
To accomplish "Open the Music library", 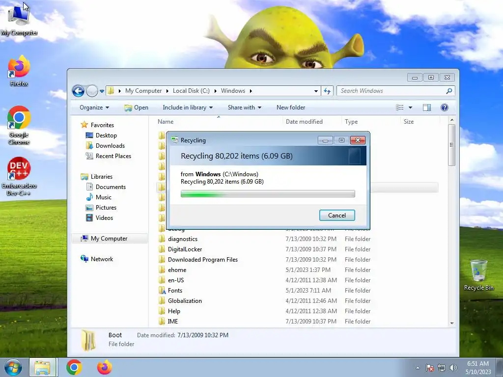I will [x=103, y=197].
